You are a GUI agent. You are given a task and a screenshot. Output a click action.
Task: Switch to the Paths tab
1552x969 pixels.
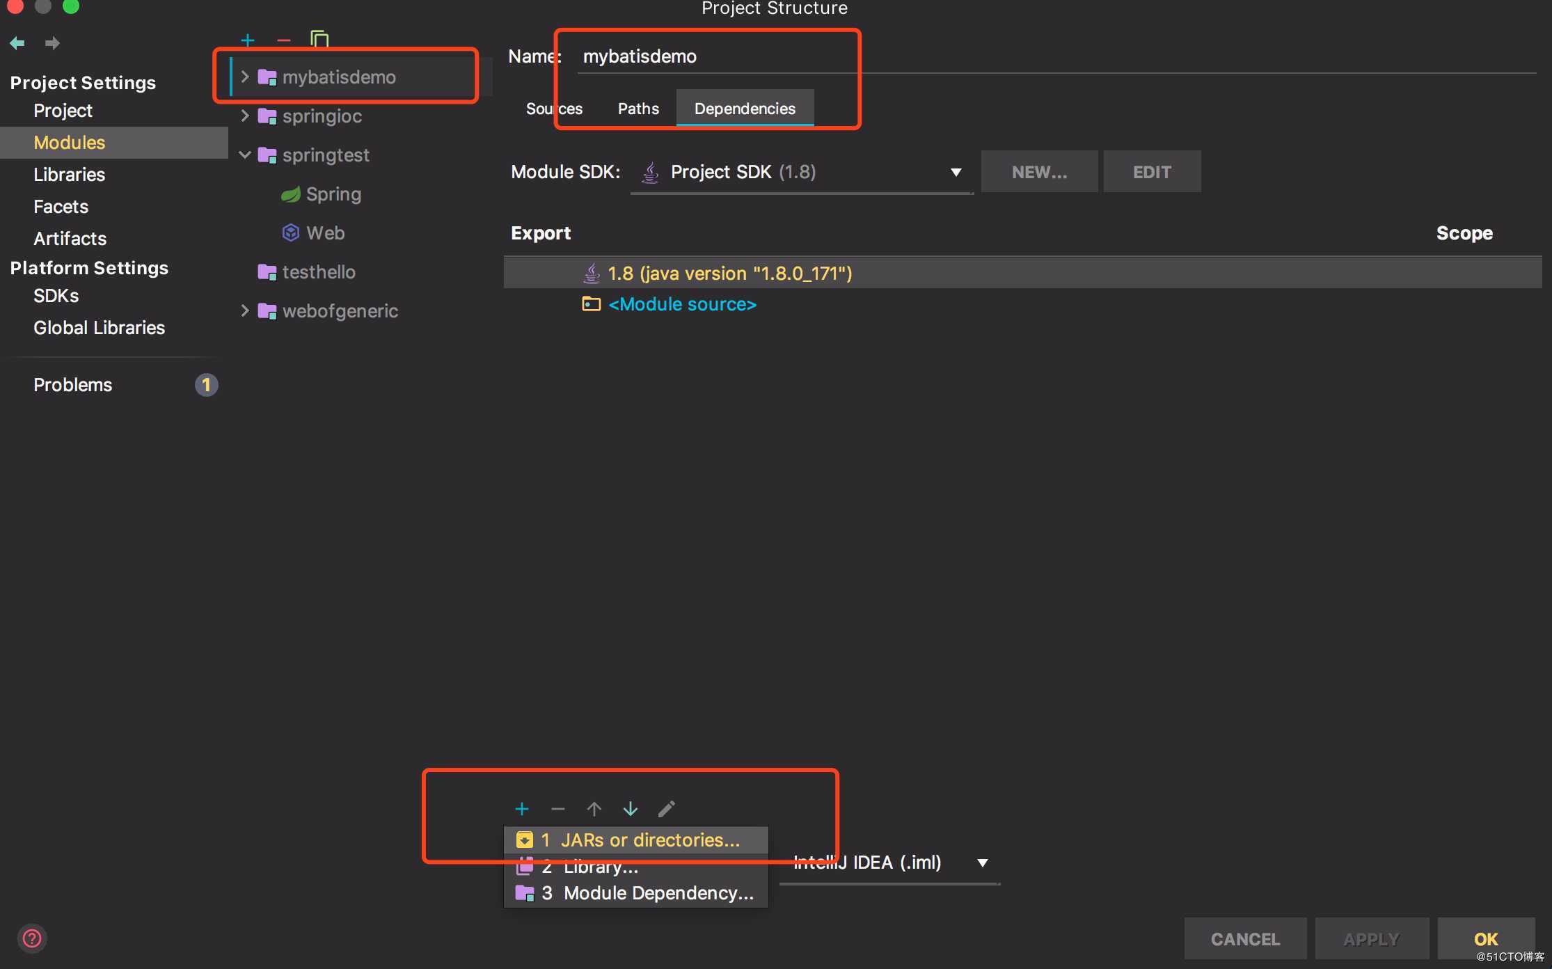click(x=638, y=109)
